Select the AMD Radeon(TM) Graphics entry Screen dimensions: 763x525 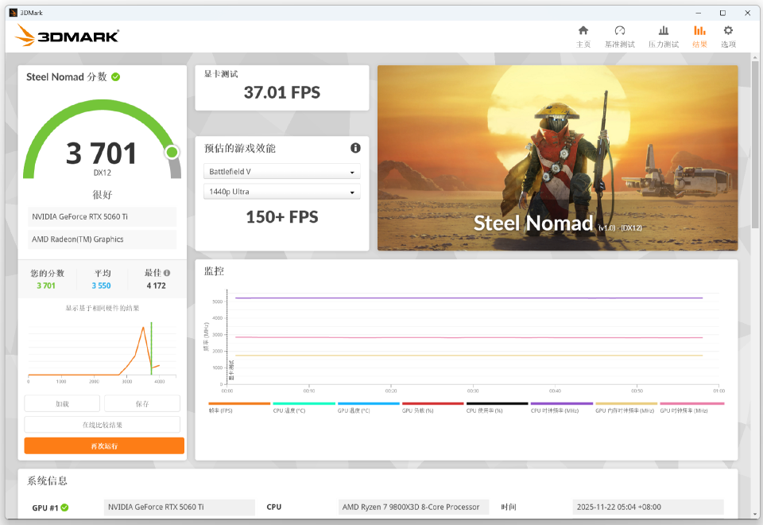(x=103, y=239)
